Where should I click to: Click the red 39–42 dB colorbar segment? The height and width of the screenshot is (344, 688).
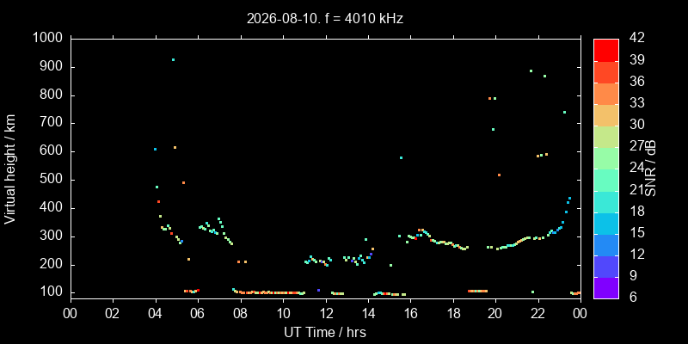click(606, 50)
